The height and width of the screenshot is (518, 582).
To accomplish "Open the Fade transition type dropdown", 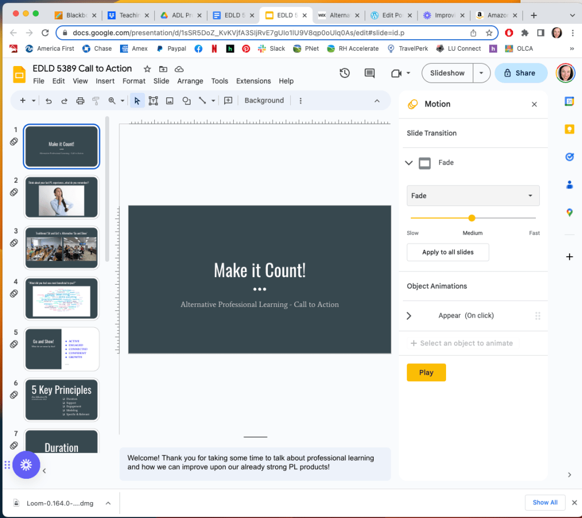I will coord(473,196).
